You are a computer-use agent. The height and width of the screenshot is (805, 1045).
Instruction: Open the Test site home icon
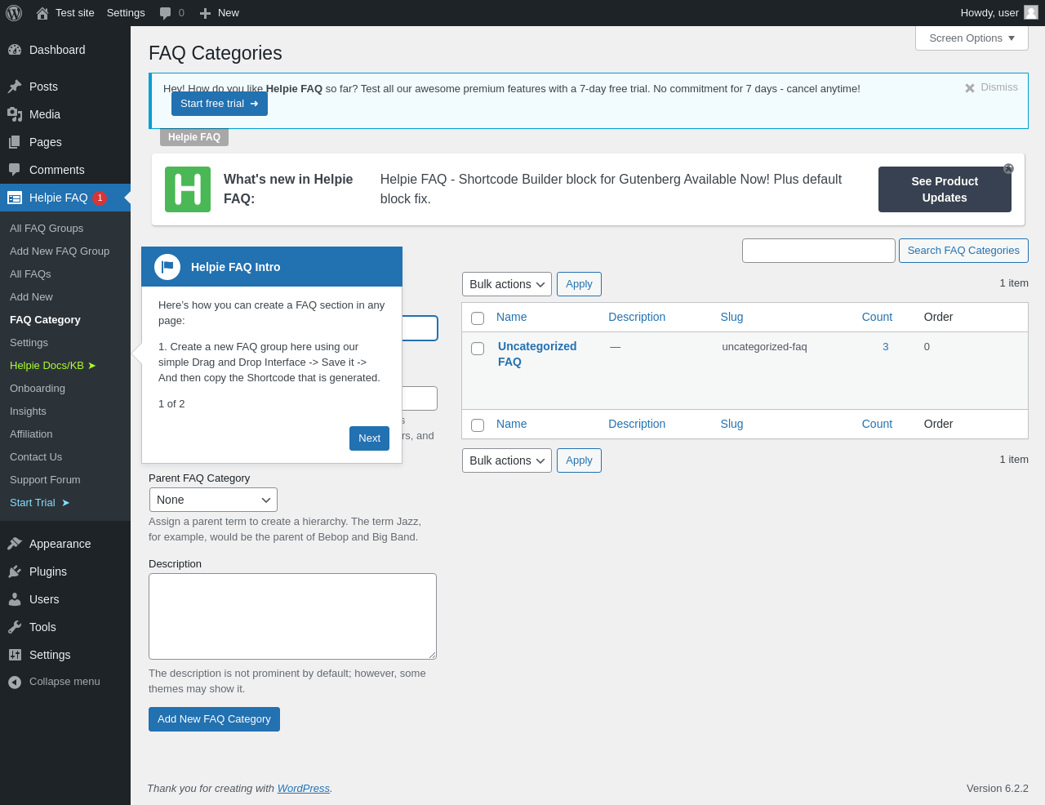(x=42, y=13)
